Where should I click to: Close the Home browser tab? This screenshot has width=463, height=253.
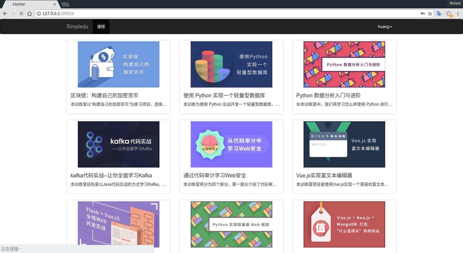point(54,4)
